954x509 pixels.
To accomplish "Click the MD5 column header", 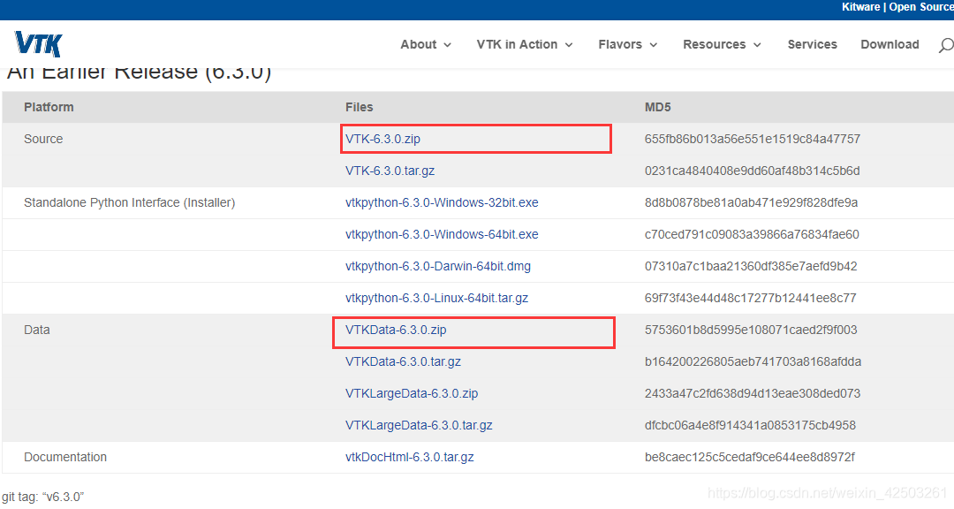I will pos(658,107).
